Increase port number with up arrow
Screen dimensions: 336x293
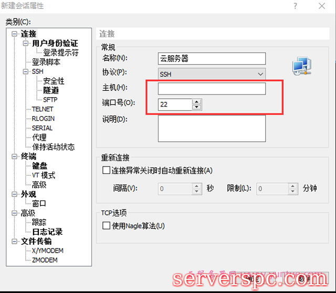click(197, 102)
